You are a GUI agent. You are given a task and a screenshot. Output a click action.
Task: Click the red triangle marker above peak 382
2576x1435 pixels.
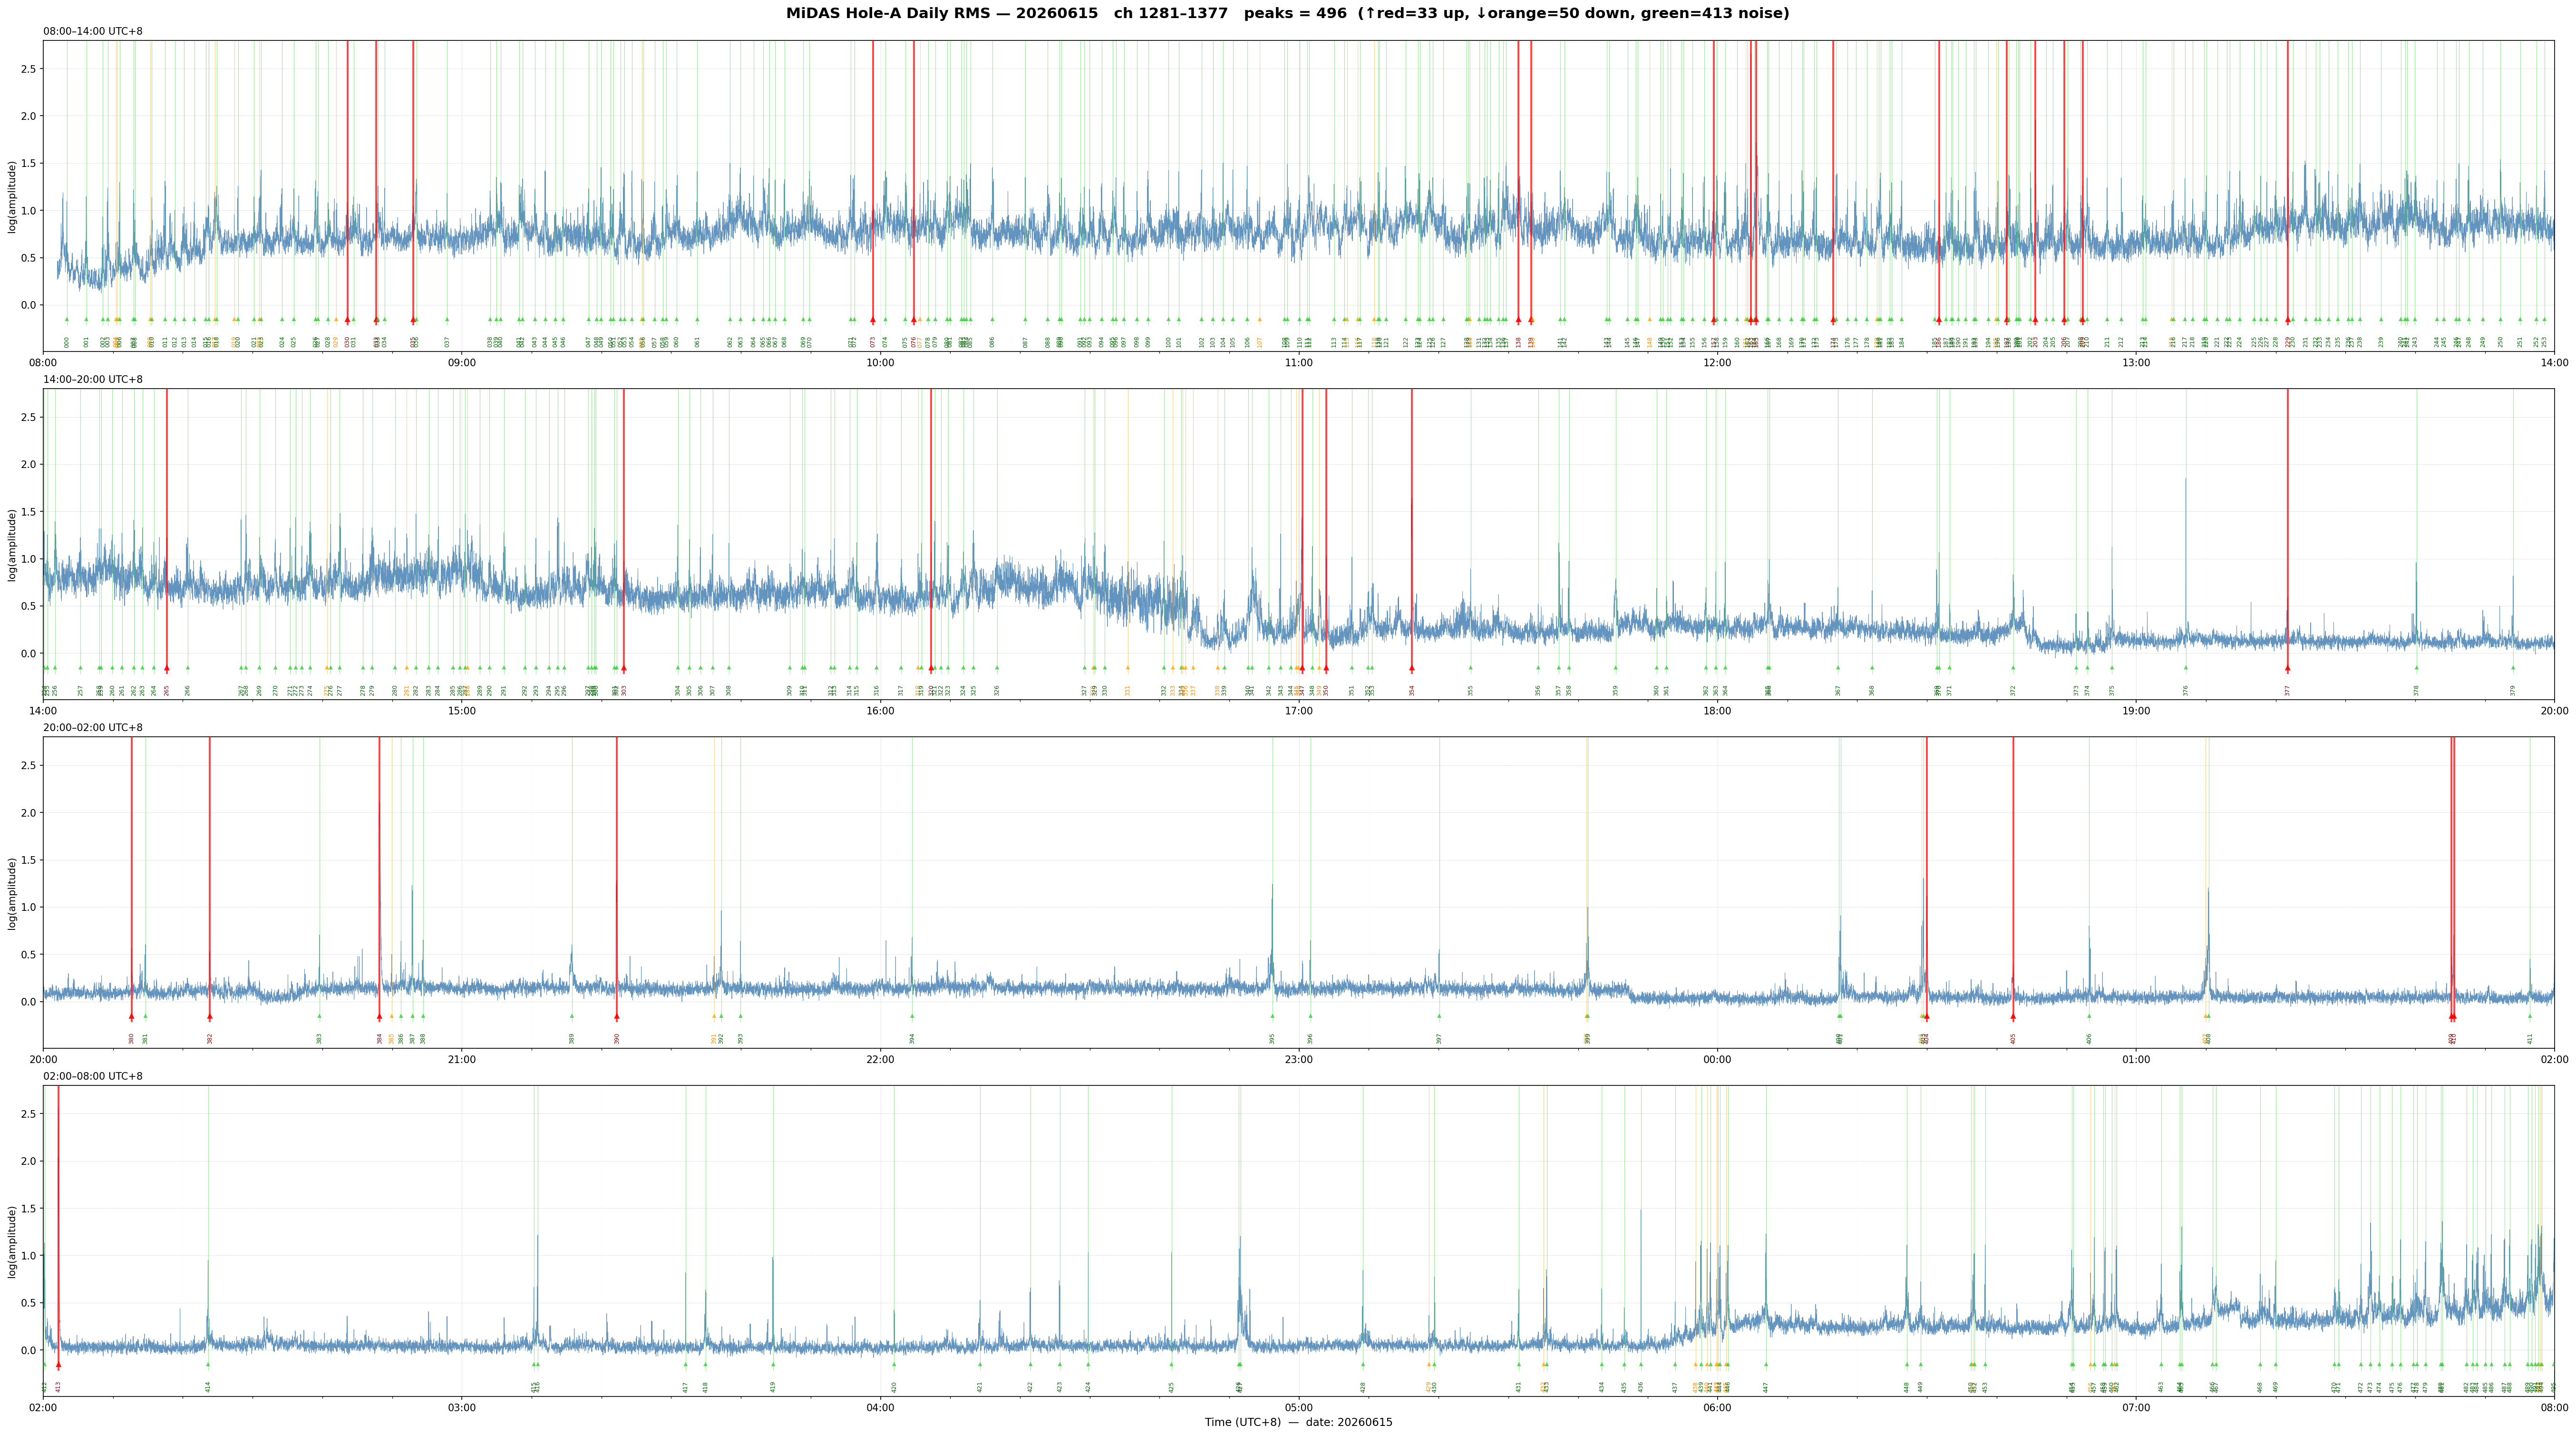point(210,1017)
